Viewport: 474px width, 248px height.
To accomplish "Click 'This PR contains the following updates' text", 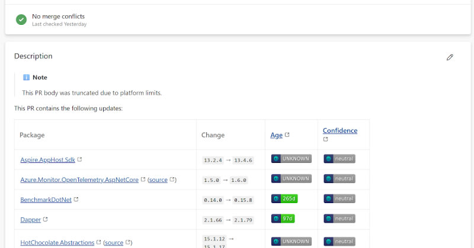I will pyautogui.click(x=68, y=108).
